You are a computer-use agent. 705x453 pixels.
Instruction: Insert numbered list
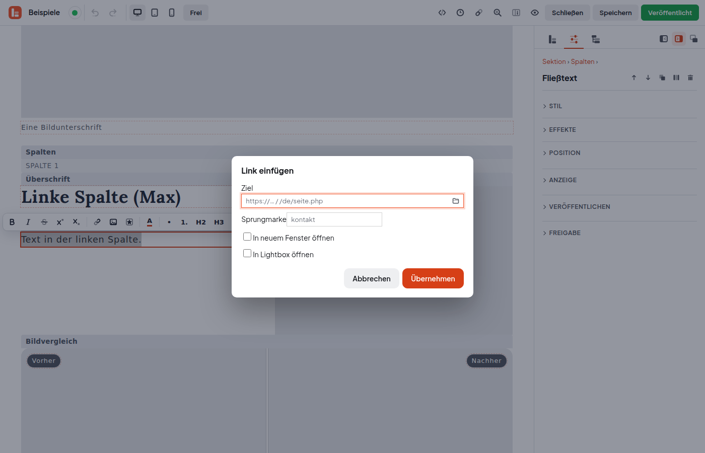(x=184, y=222)
